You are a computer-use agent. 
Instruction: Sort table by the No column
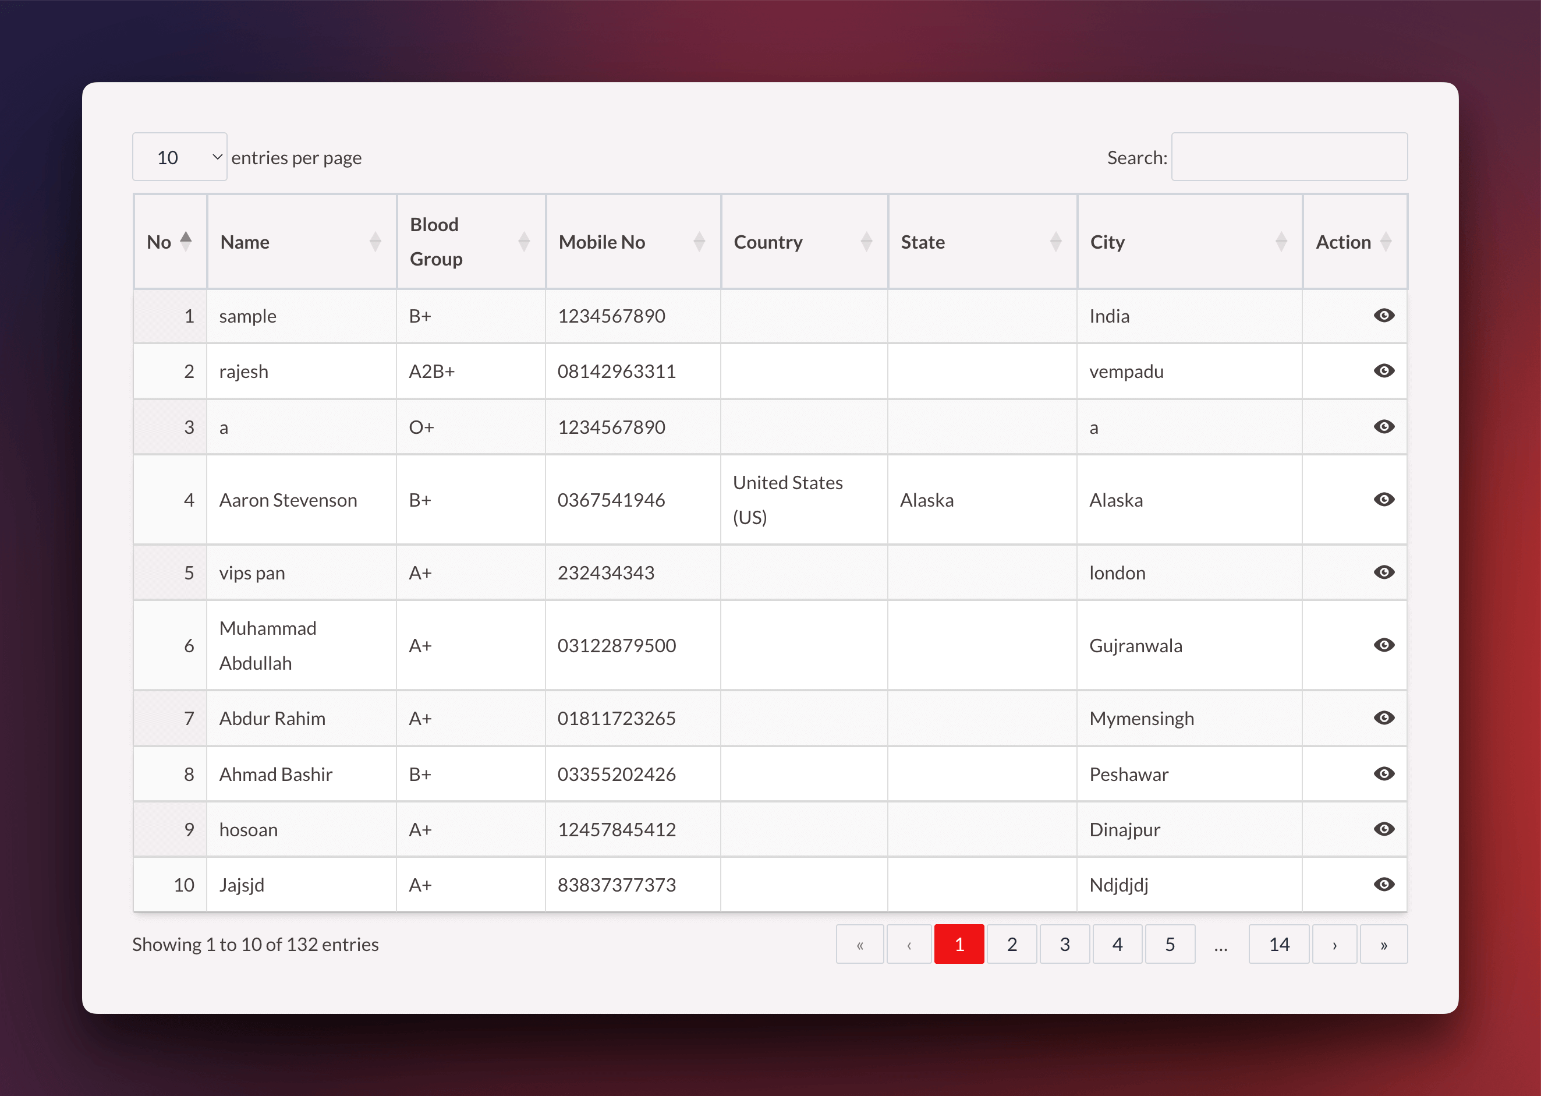coord(169,242)
